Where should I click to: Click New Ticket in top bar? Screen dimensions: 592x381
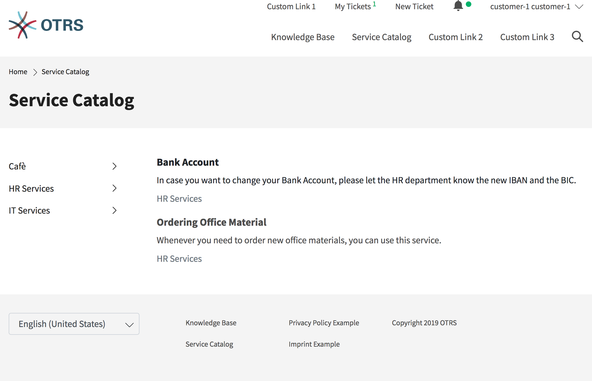coord(414,7)
